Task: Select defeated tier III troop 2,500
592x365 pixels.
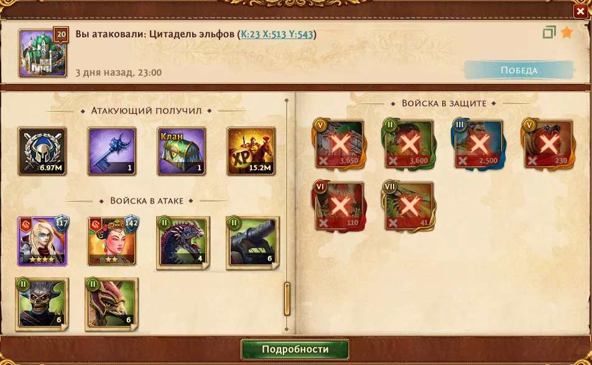Action: (479, 144)
